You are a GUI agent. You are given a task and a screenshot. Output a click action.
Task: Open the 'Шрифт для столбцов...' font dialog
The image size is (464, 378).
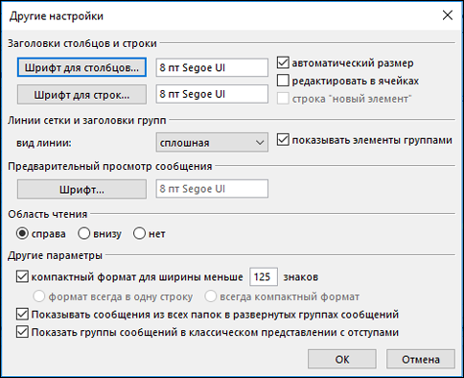tap(81, 67)
